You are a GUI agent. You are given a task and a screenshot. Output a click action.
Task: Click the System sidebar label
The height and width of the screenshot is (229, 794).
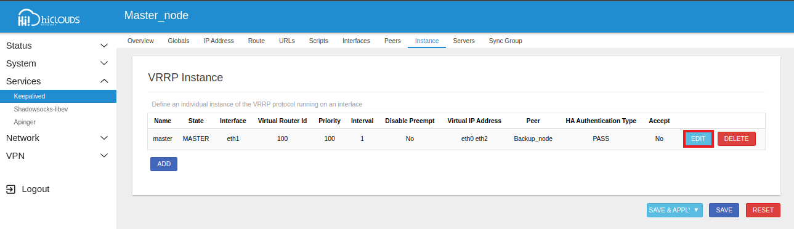coord(21,63)
